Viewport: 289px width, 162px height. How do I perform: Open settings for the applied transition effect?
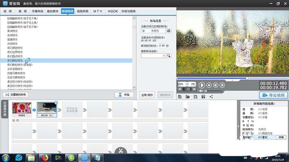coord(169,31)
